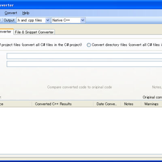
Task: Click the lower path input field
Action: point(84,64)
